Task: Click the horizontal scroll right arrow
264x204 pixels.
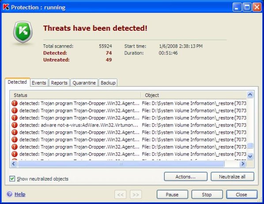Action: 243,164
